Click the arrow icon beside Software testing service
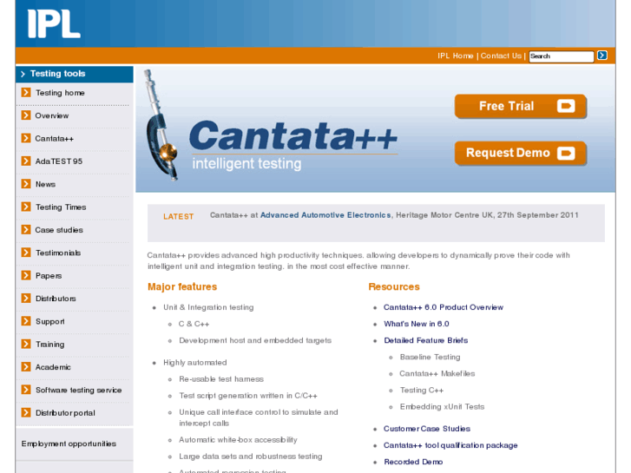Image resolution: width=631 pixels, height=473 pixels. pos(26,390)
